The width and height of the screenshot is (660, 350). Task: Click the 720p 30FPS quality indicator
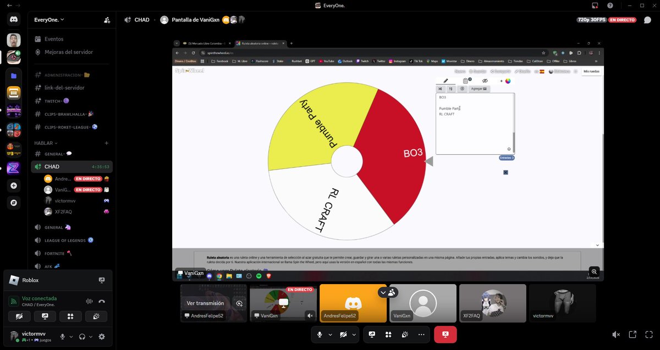point(591,20)
